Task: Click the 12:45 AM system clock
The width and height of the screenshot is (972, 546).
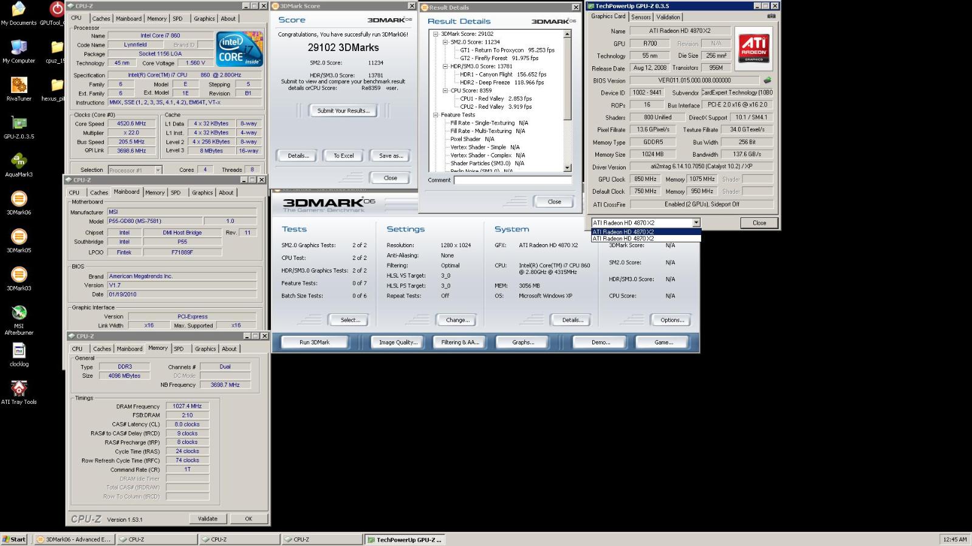Action: point(955,539)
